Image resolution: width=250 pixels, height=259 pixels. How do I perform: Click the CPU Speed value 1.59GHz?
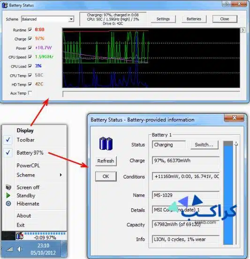point(44,57)
